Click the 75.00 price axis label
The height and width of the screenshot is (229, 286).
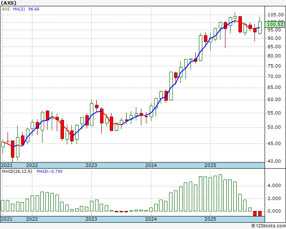pyautogui.click(x=274, y=66)
